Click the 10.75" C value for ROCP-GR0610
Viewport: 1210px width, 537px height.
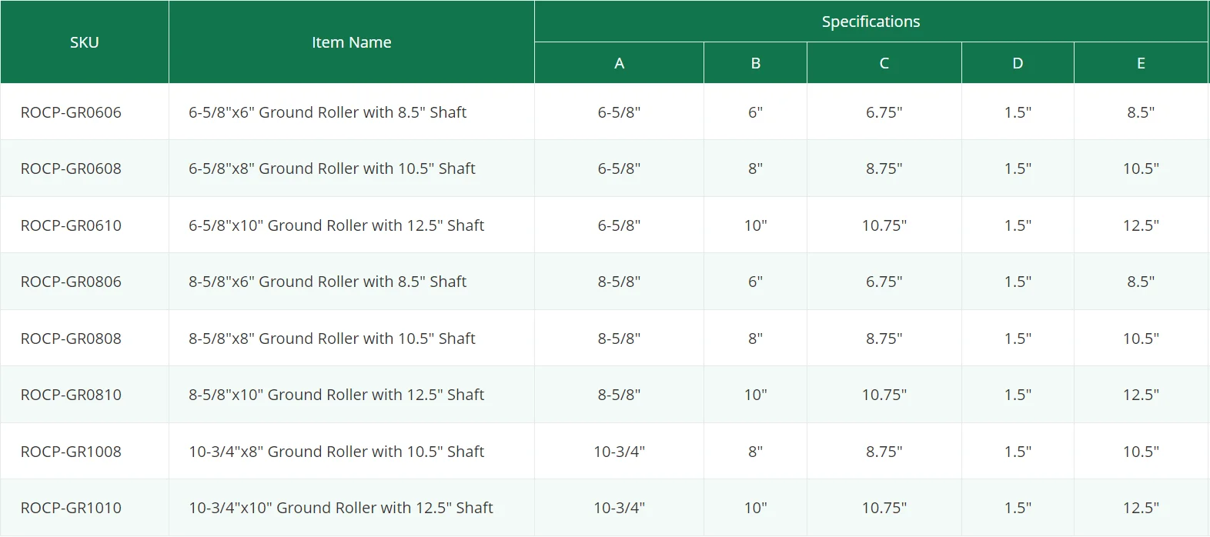pyautogui.click(x=884, y=225)
